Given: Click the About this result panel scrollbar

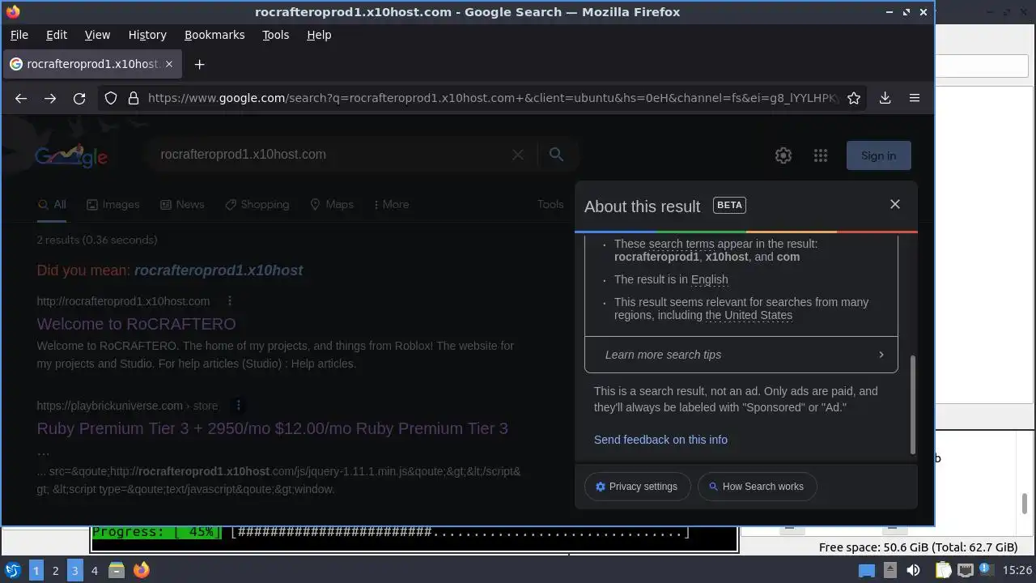Looking at the screenshot, I should coord(913,405).
